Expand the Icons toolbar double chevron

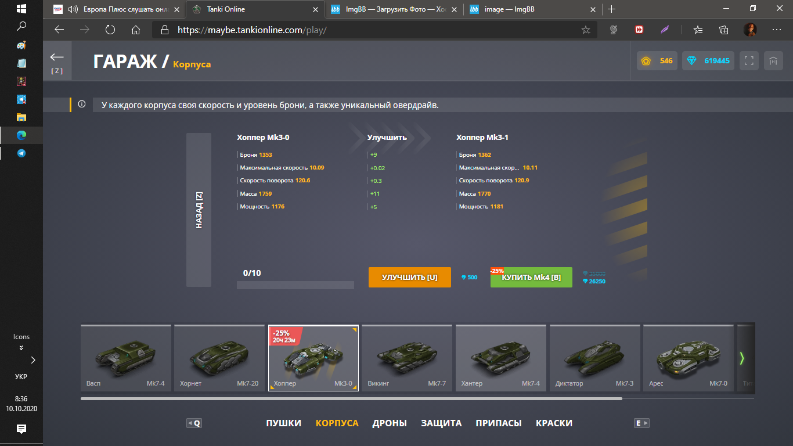click(x=21, y=348)
